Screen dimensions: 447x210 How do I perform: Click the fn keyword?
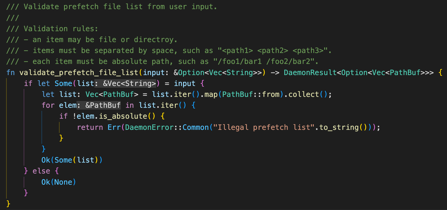pyautogui.click(x=11, y=73)
